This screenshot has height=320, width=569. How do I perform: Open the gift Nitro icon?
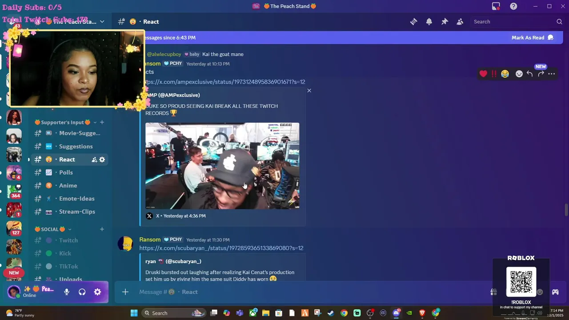pyautogui.click(x=494, y=292)
